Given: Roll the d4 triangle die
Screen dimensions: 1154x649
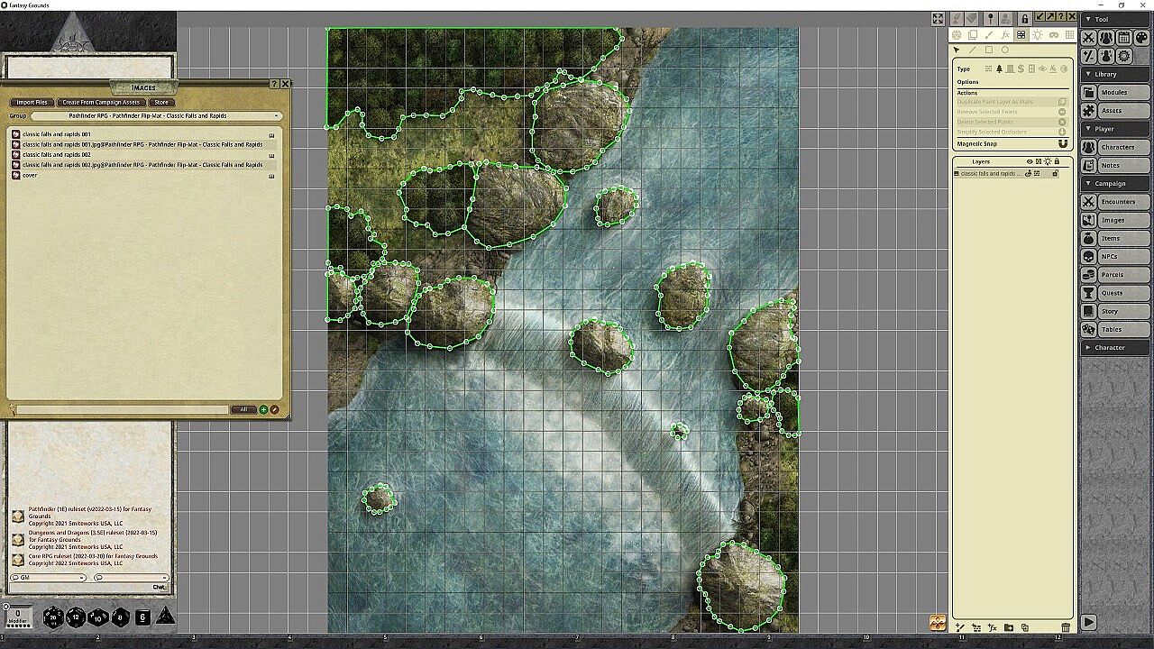Looking at the screenshot, I should coord(166,616).
